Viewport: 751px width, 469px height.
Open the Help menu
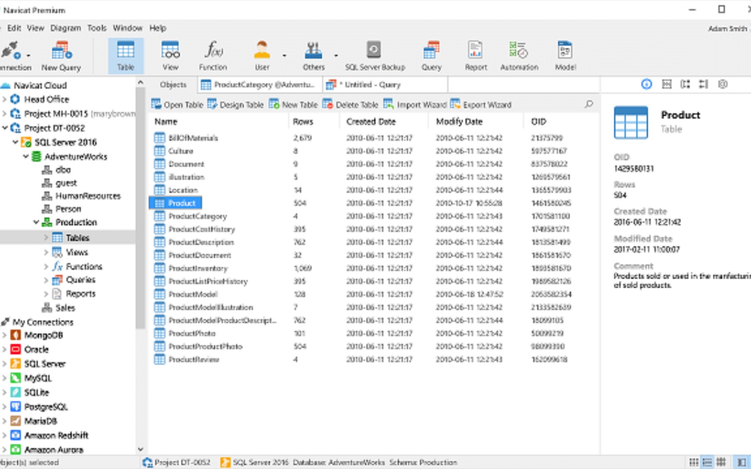click(x=158, y=28)
